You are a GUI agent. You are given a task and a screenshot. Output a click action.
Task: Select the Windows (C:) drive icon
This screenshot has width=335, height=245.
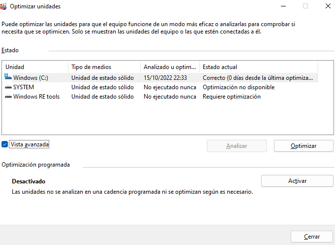click(8, 77)
